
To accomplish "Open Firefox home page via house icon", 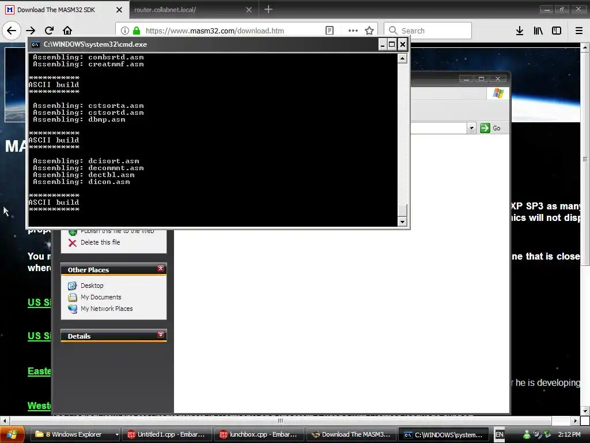I will (67, 31).
